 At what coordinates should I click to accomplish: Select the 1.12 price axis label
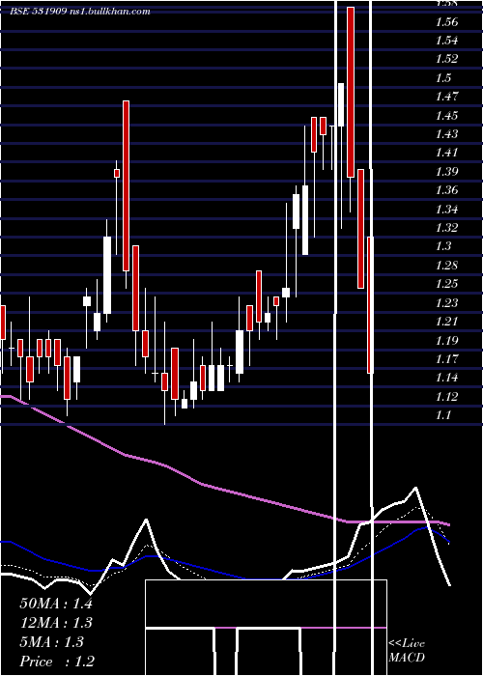click(446, 396)
